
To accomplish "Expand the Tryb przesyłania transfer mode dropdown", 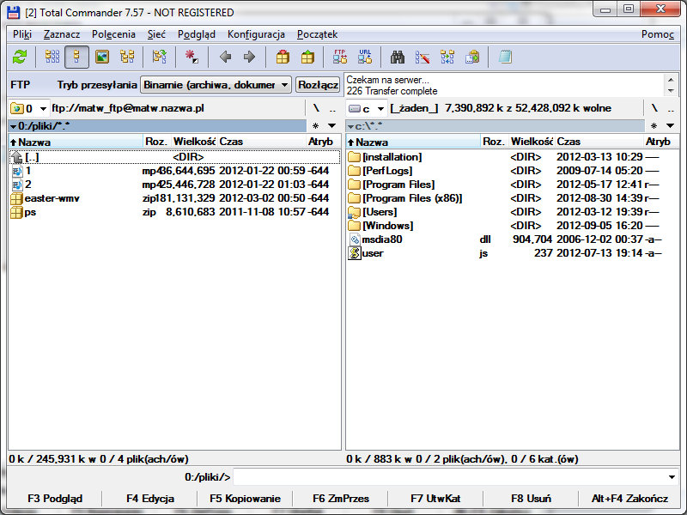I will (x=216, y=85).
